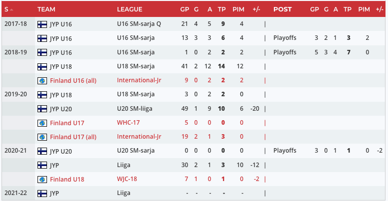Click the flag icon in the 2021-22 JYP row
388x201 pixels.
click(x=42, y=193)
